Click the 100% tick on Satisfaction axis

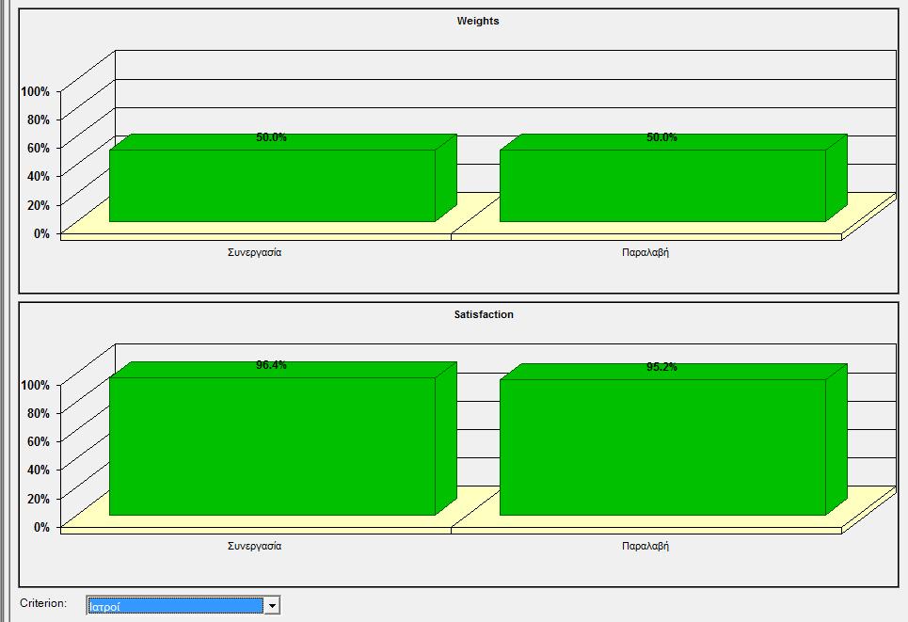tap(36, 385)
